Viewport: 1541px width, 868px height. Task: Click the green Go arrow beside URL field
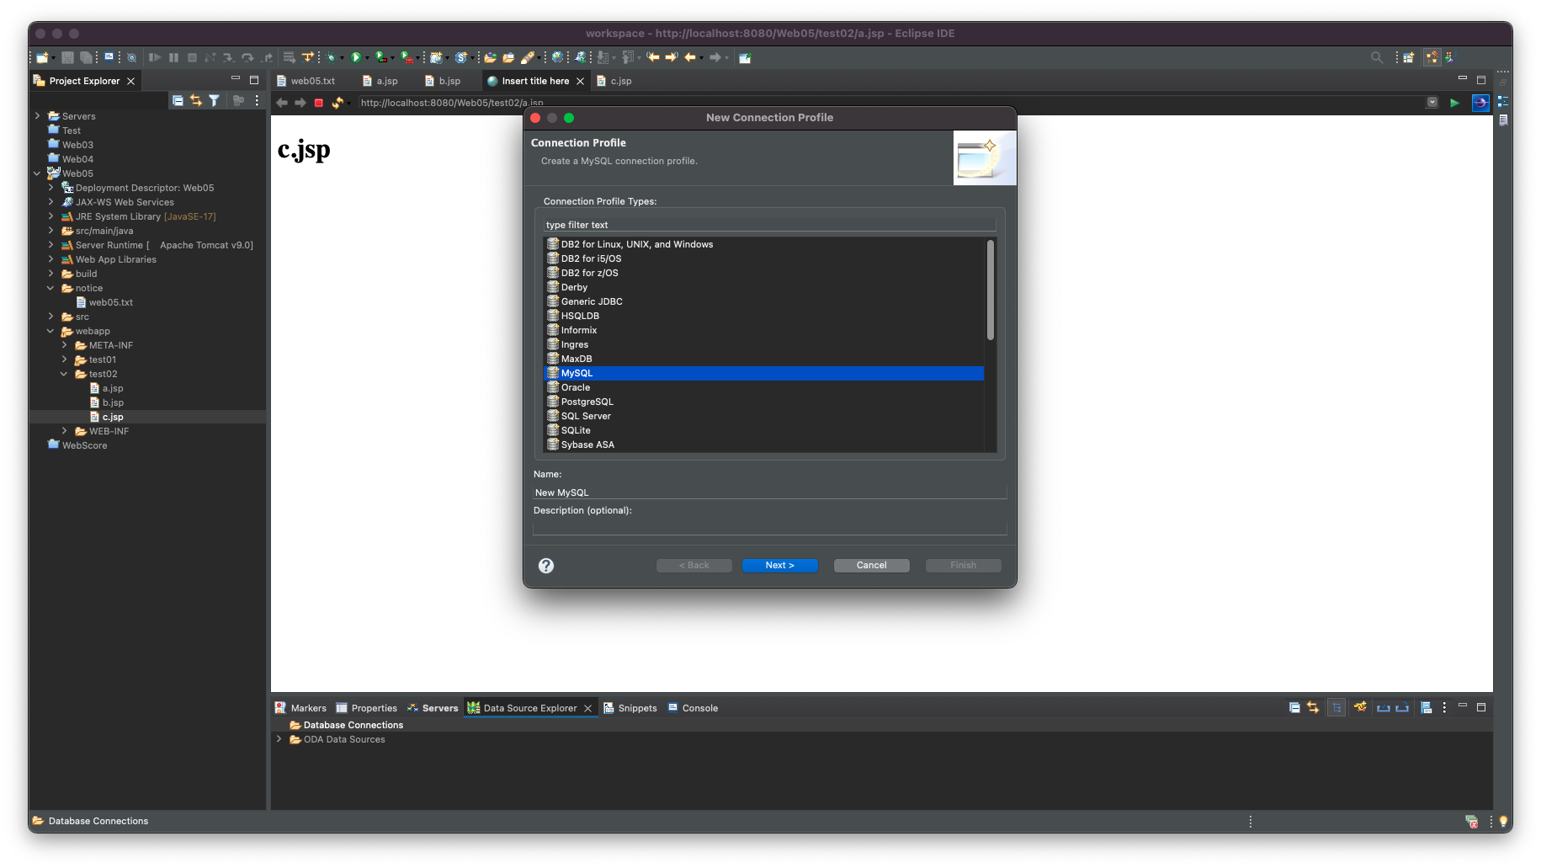[x=1454, y=103]
